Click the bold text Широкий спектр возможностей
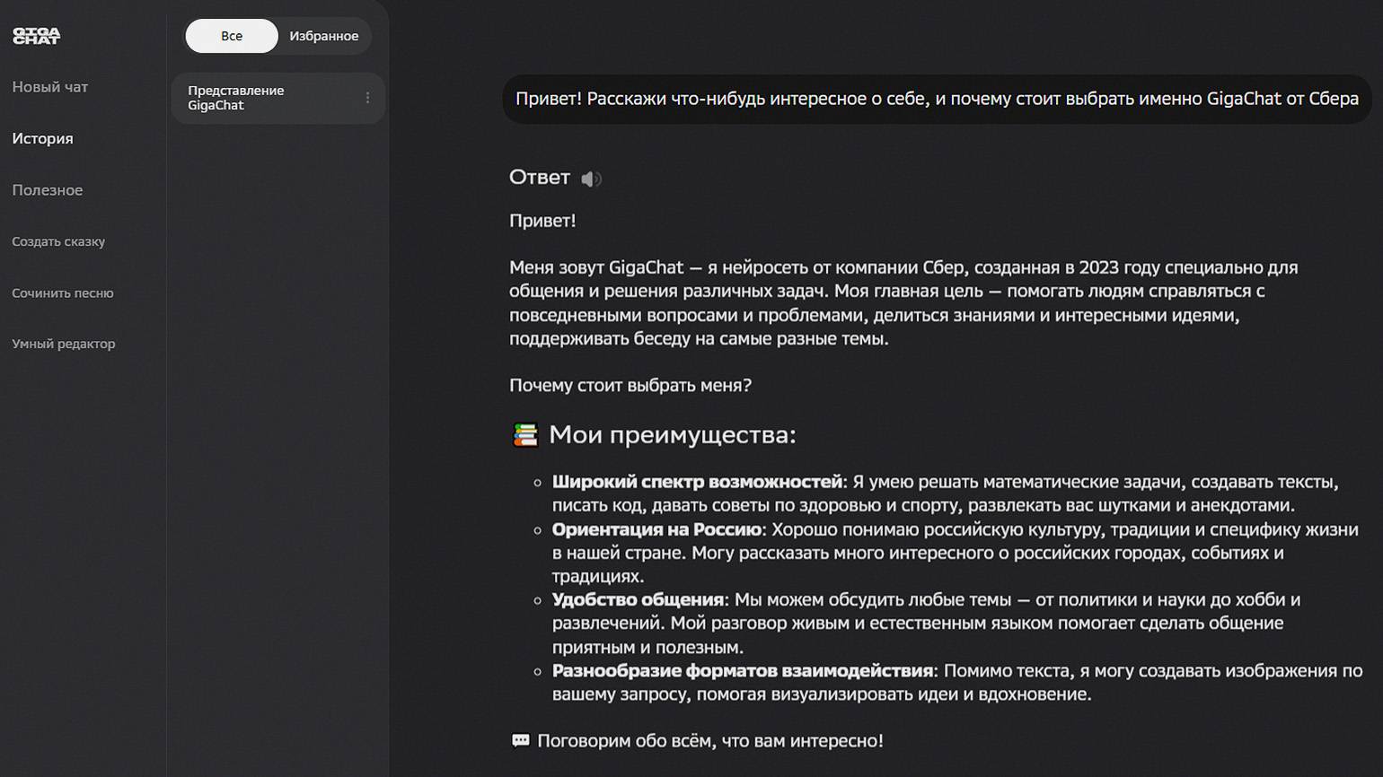1383x777 pixels. coord(697,482)
